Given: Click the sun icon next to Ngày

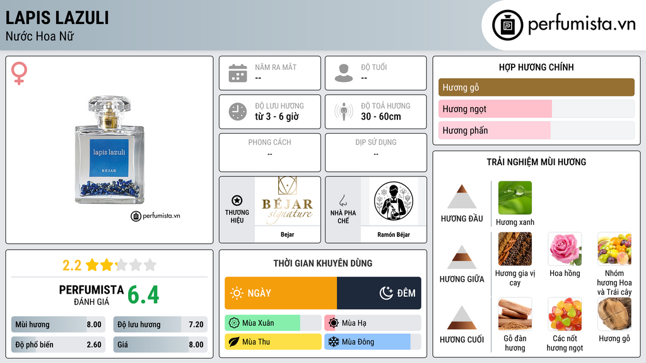Looking at the screenshot, I should (237, 293).
